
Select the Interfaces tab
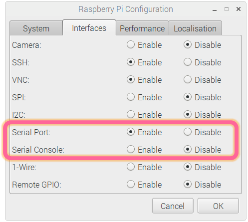pyautogui.click(x=89, y=28)
